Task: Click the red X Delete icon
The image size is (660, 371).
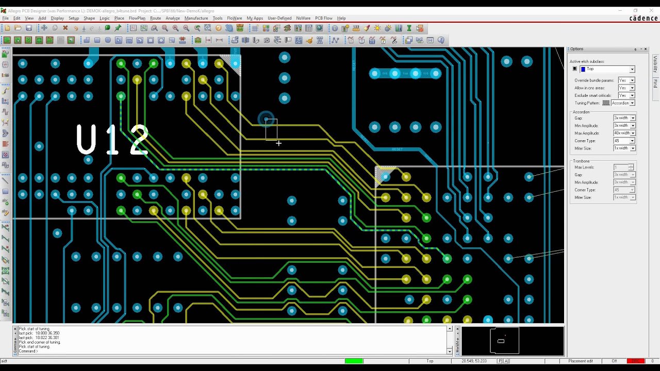Action: coord(65,28)
